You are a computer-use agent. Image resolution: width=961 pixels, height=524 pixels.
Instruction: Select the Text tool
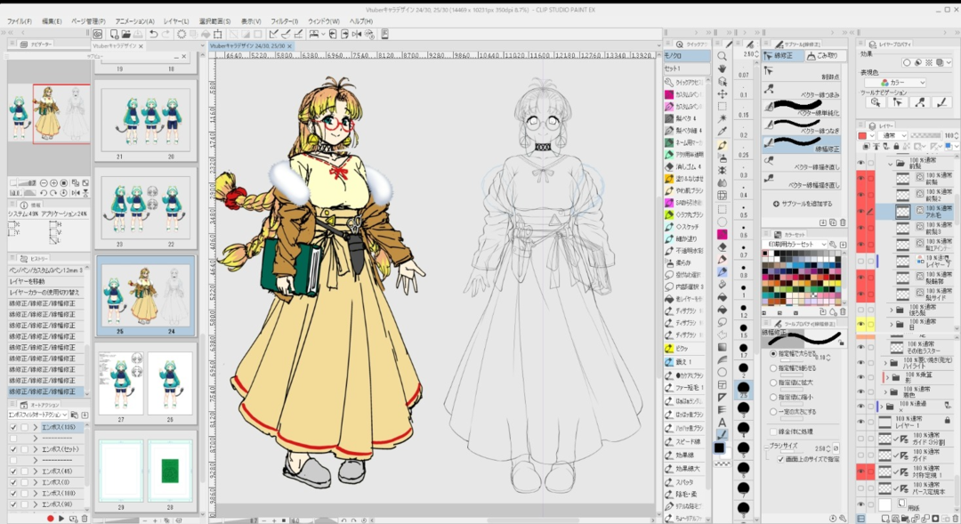[722, 422]
